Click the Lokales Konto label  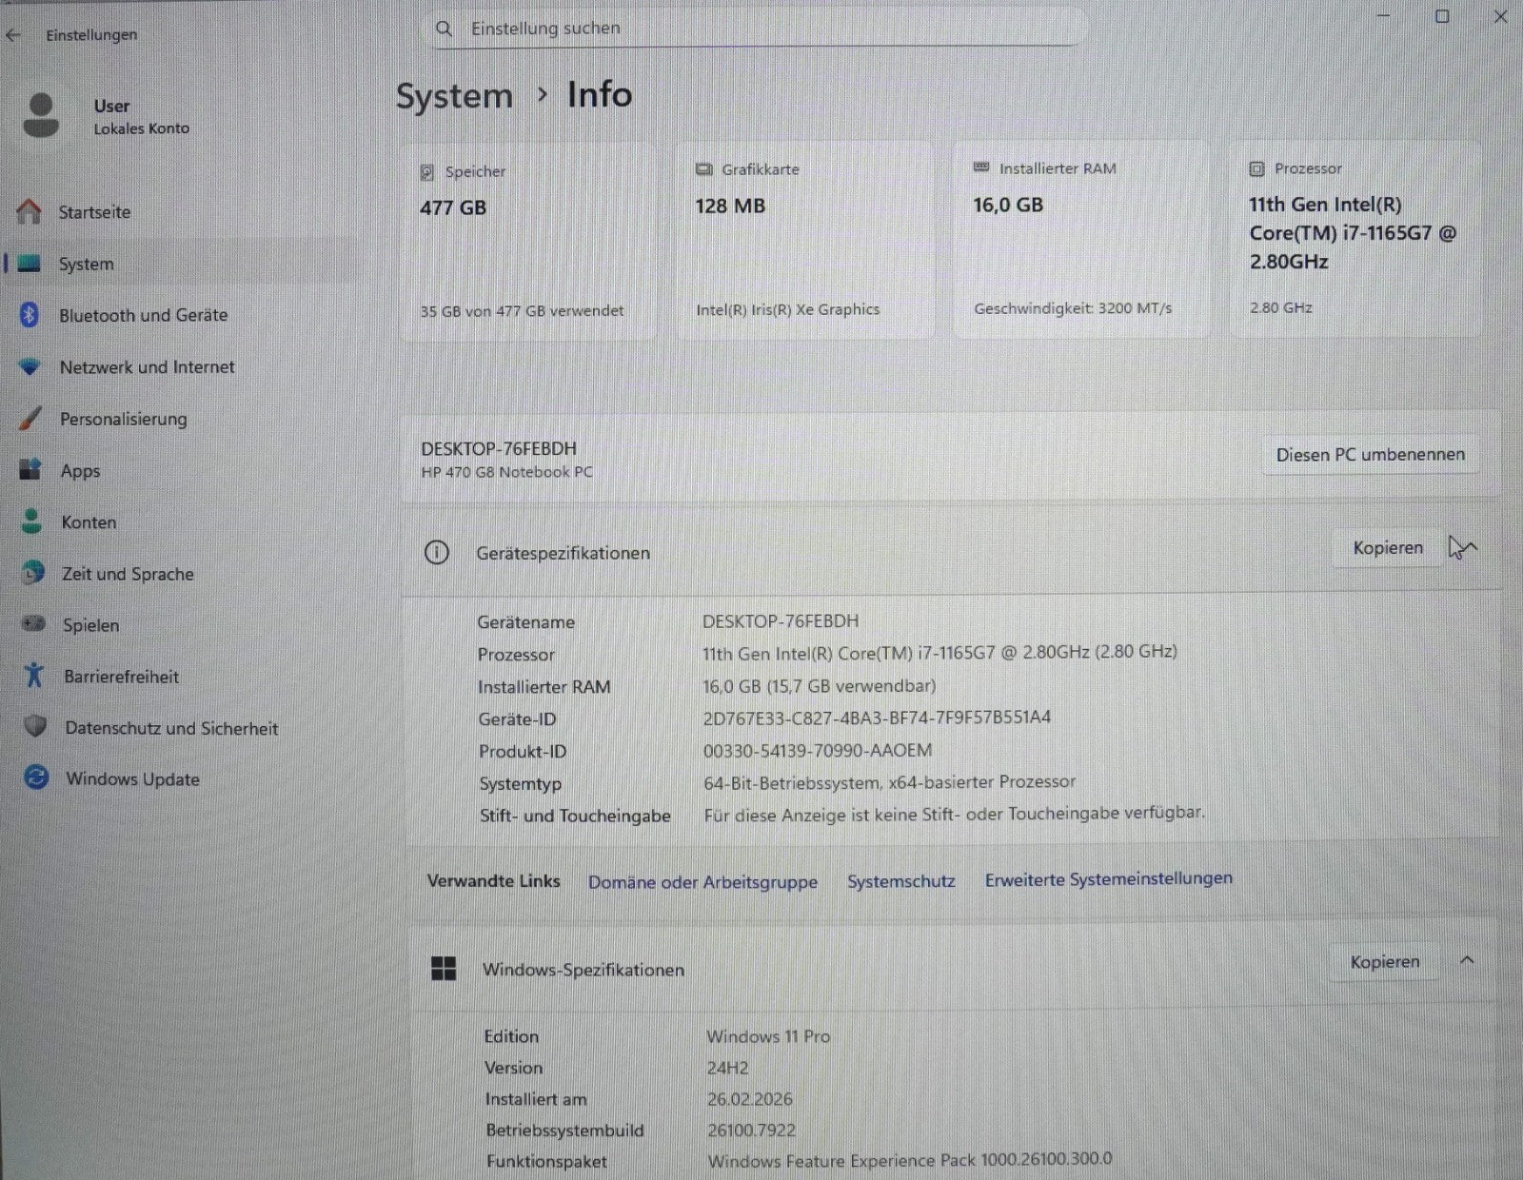click(x=142, y=128)
